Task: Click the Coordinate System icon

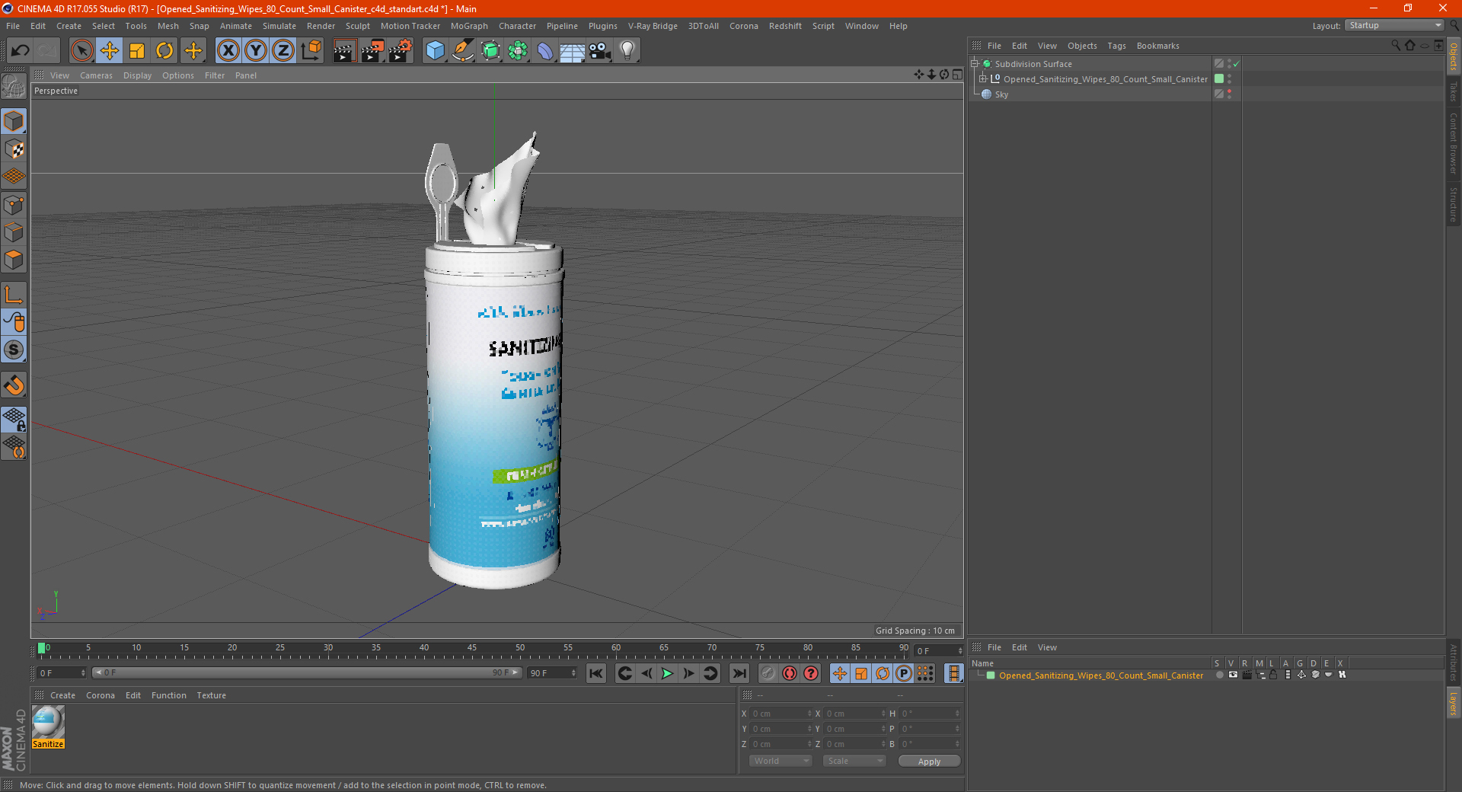Action: [x=311, y=51]
